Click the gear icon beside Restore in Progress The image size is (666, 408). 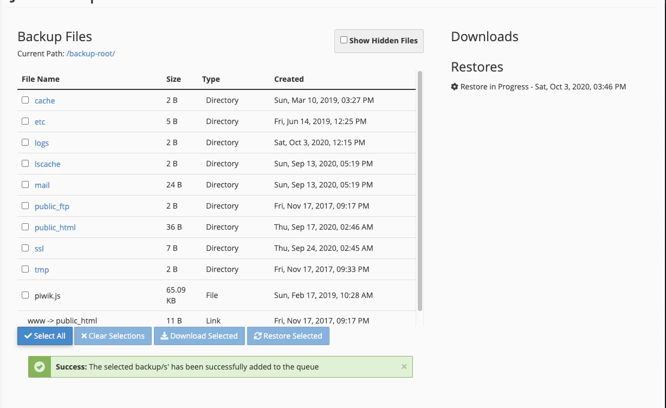click(455, 86)
